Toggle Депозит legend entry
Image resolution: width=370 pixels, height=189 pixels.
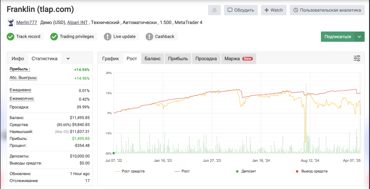click(246, 171)
